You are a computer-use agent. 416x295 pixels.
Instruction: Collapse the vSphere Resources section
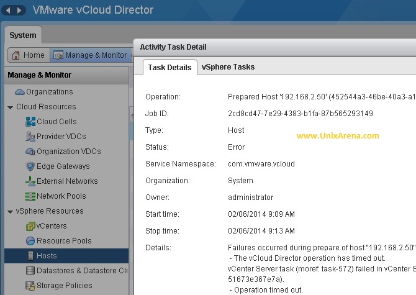(x=11, y=212)
